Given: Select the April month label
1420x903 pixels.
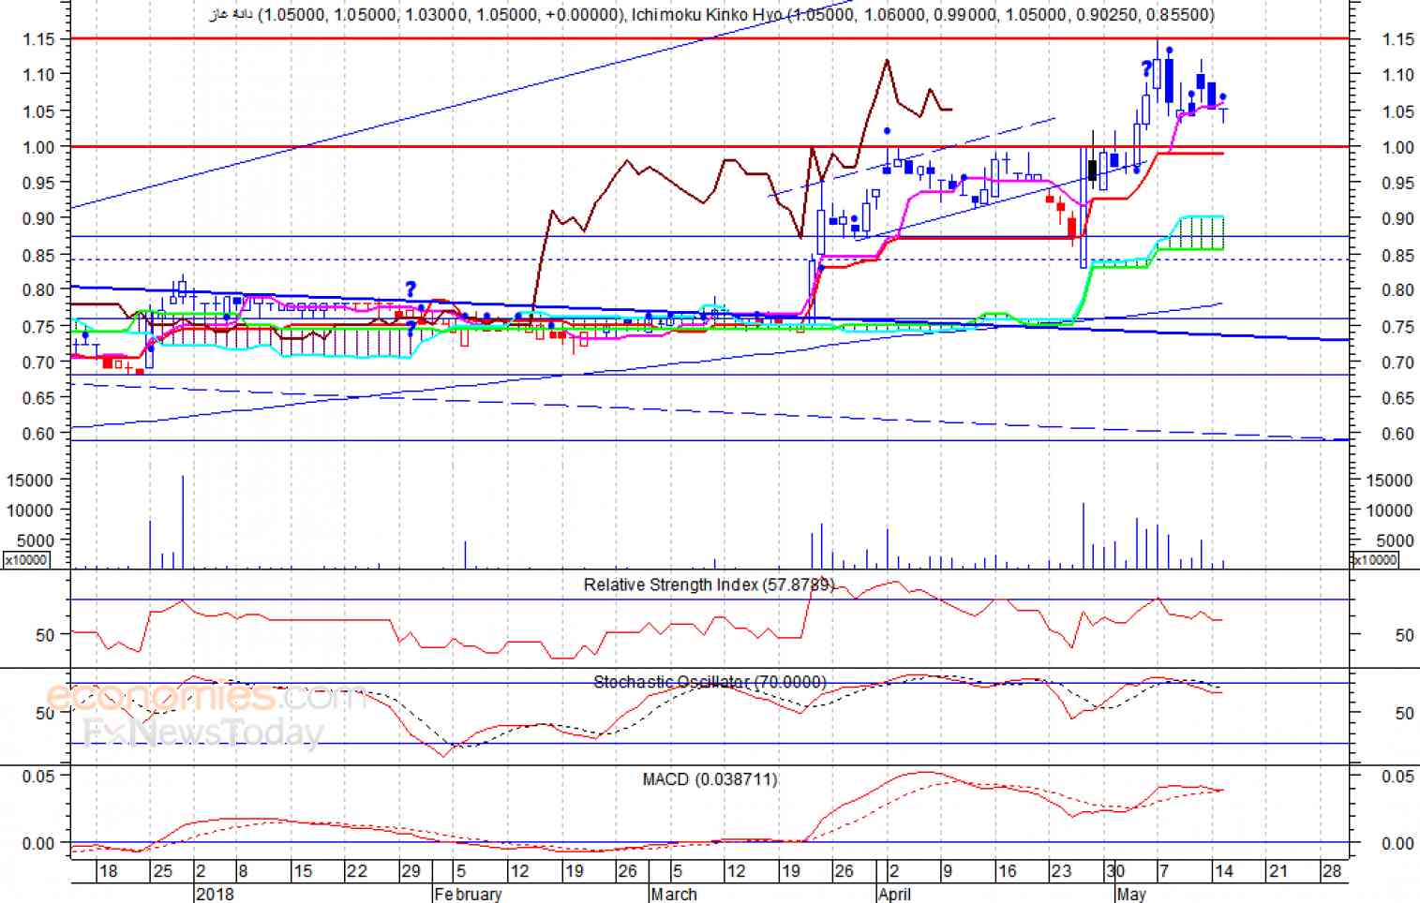Looking at the screenshot, I should click(894, 894).
